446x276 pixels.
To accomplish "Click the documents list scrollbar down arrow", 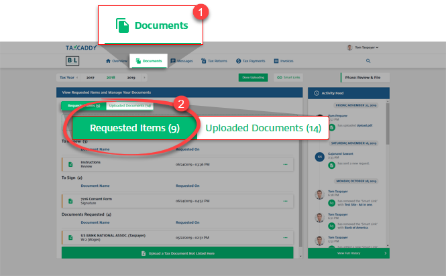I will [300, 256].
